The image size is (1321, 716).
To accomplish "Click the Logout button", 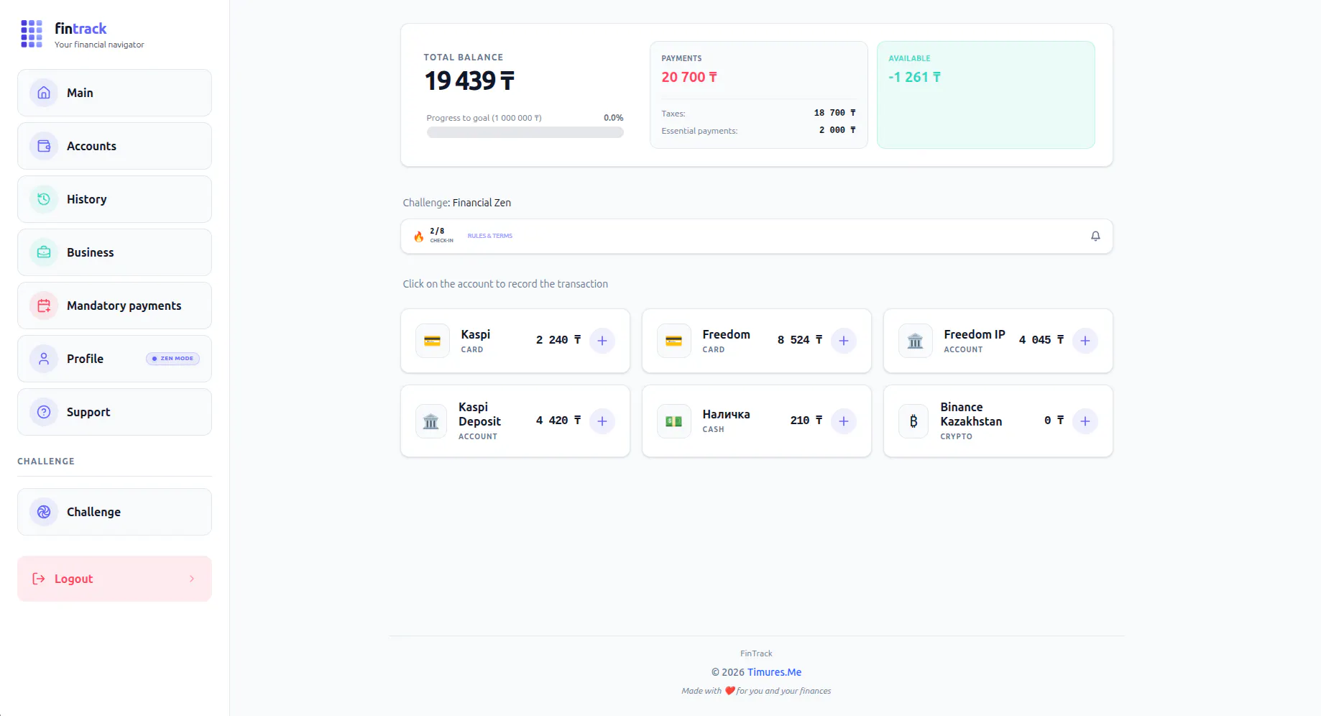I will (x=114, y=579).
